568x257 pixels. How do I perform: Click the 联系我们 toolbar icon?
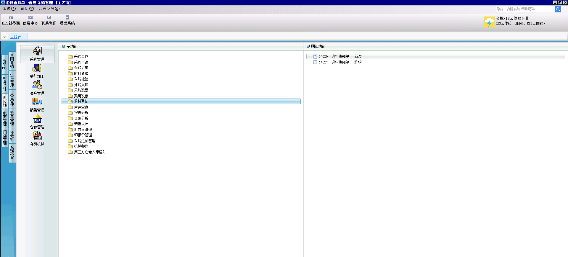[49, 18]
